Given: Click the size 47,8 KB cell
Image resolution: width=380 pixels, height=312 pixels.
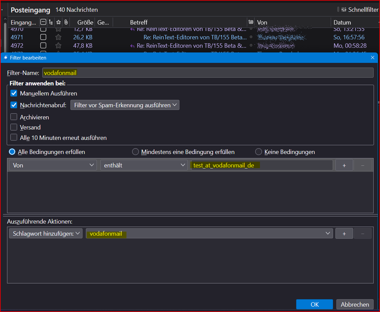Looking at the screenshot, I should 83,45.
